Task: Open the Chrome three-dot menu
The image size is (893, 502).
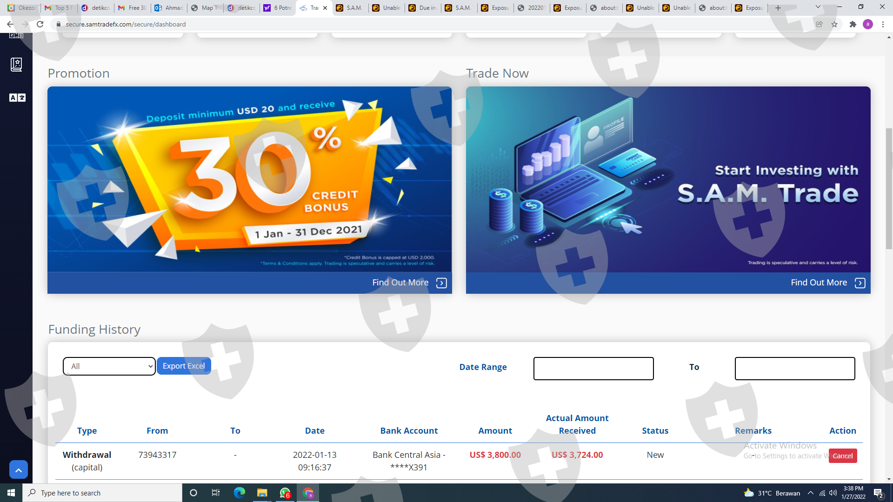Action: [x=883, y=24]
